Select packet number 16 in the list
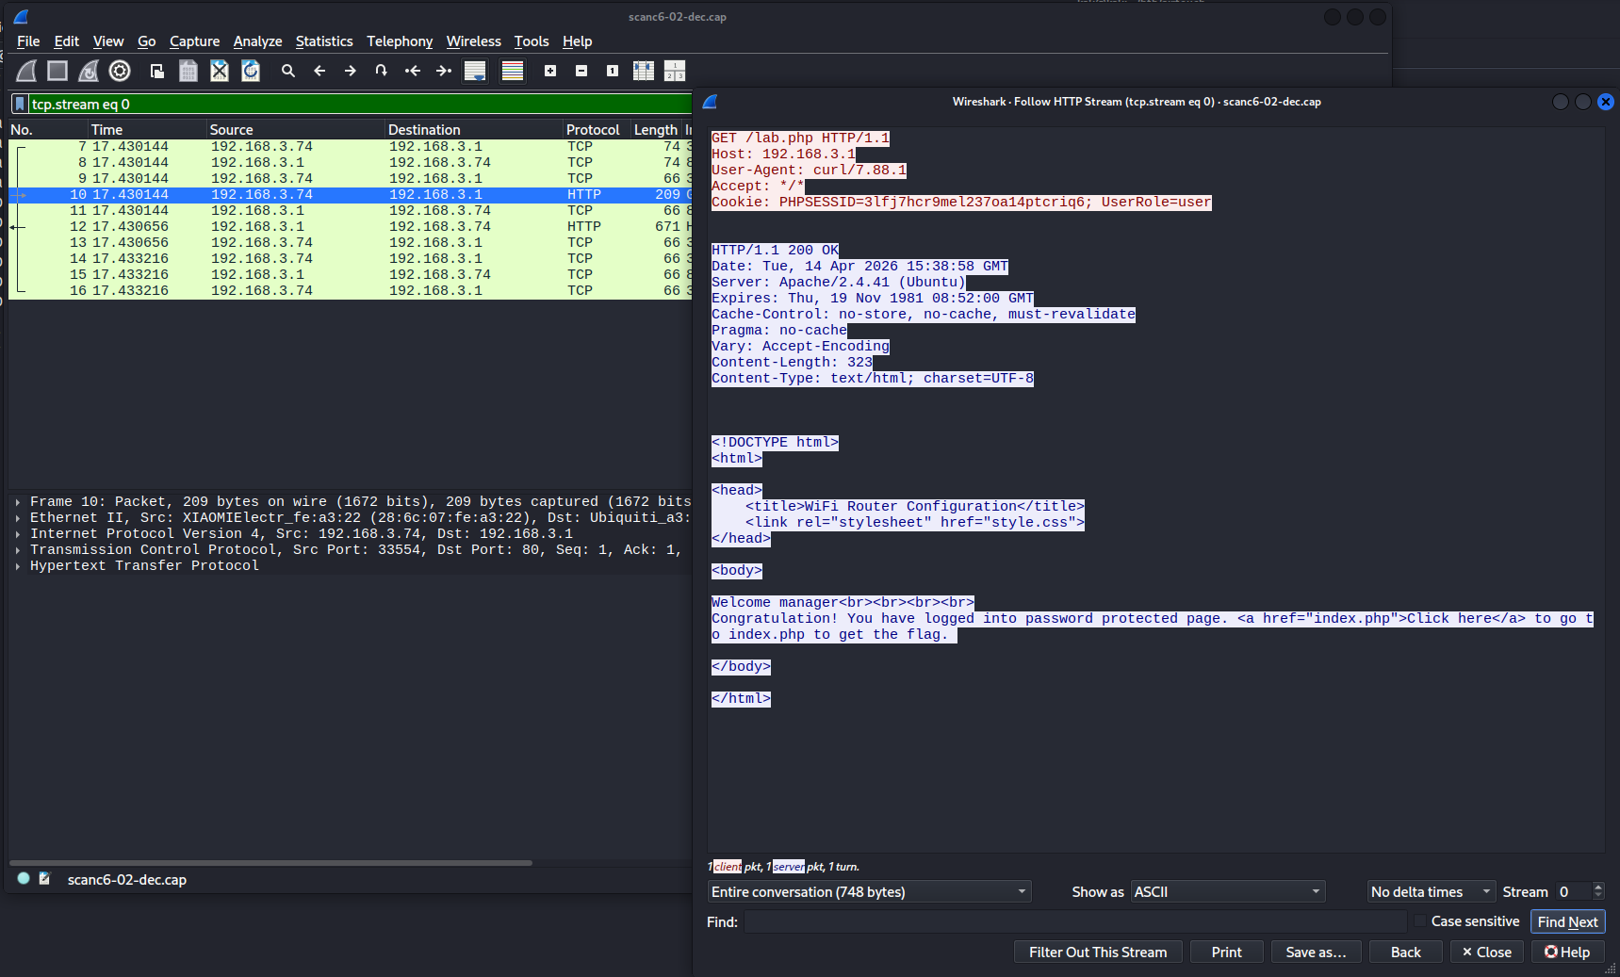Screen dimensions: 1620x977 [350, 291]
